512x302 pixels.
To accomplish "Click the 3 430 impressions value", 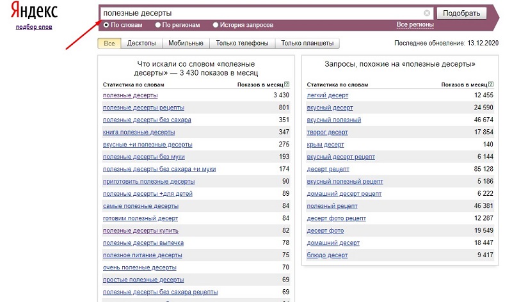I will coord(281,95).
